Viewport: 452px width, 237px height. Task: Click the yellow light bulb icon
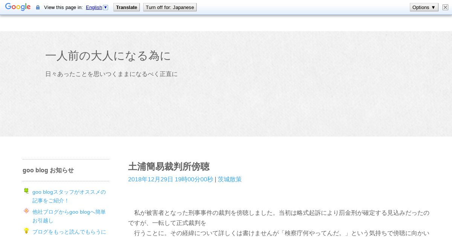click(x=26, y=231)
